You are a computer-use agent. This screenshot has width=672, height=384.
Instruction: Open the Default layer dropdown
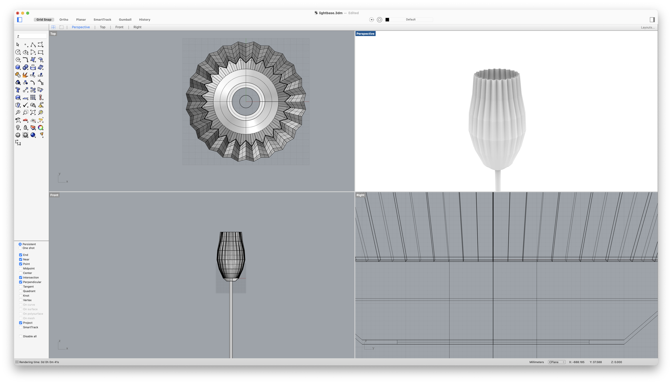pos(411,20)
